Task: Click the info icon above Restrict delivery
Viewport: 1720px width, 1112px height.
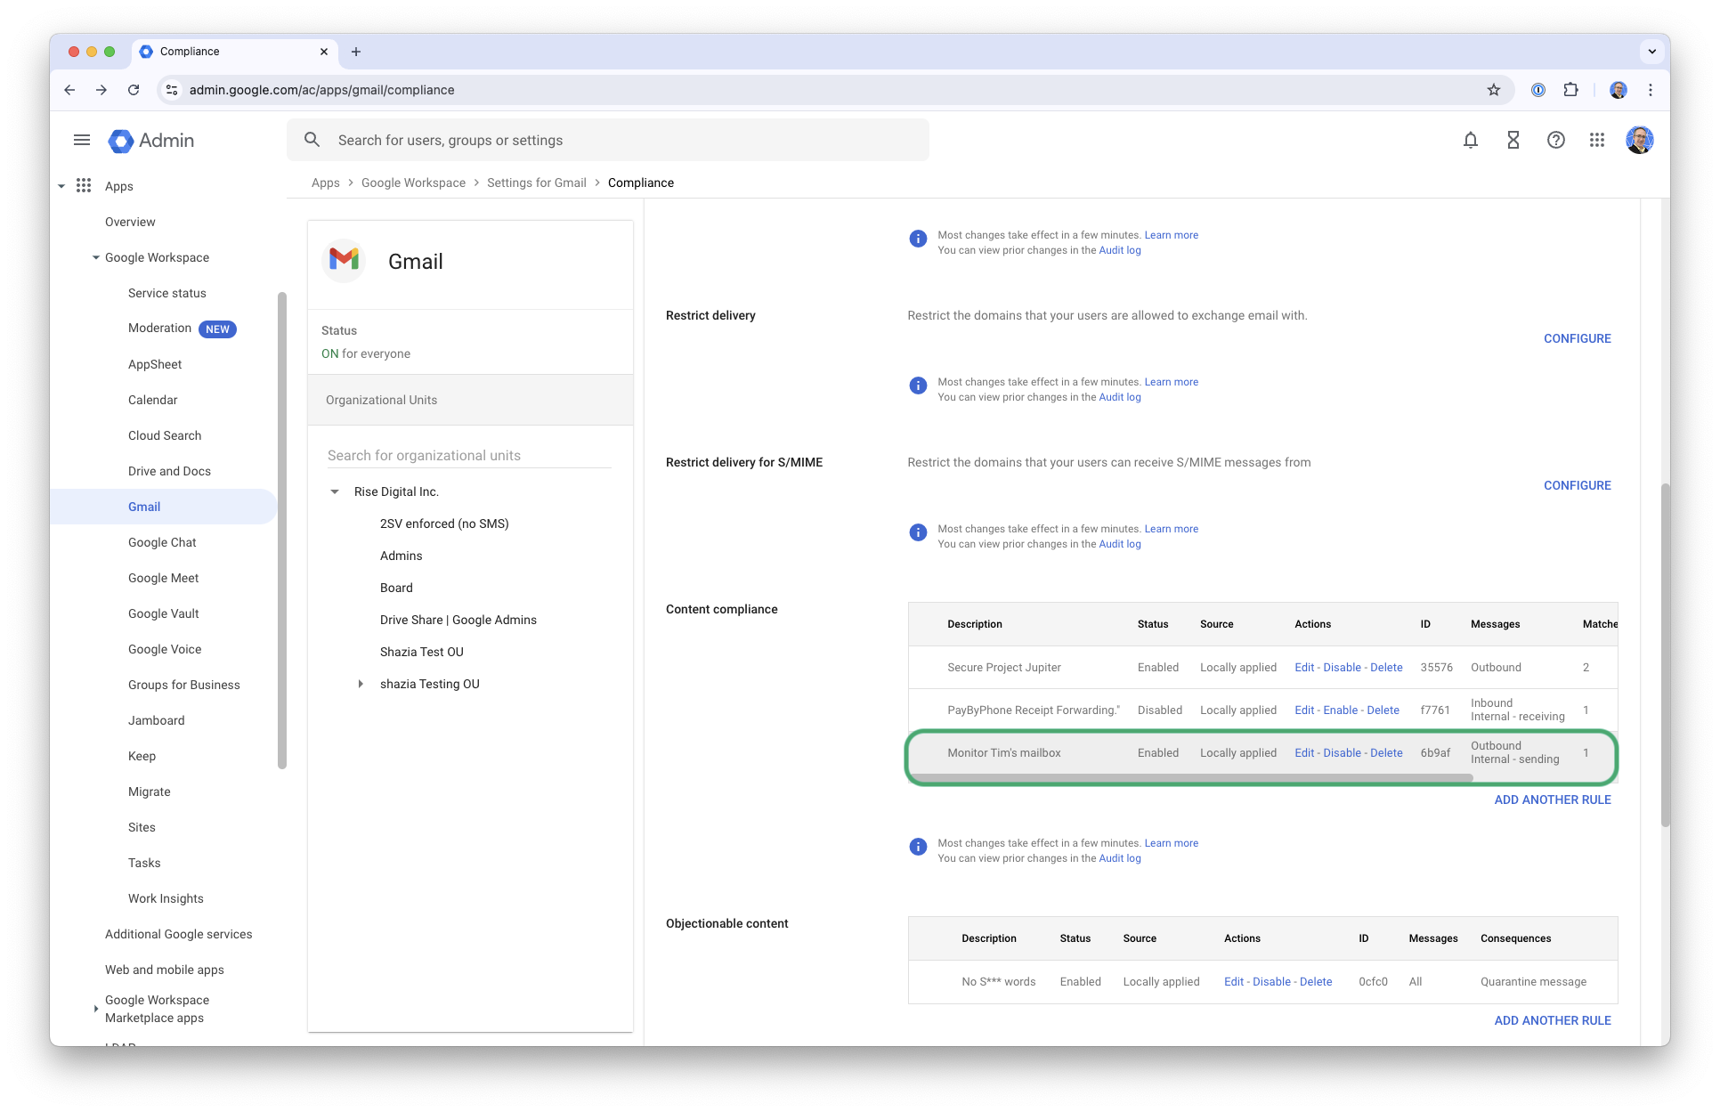Action: (917, 238)
